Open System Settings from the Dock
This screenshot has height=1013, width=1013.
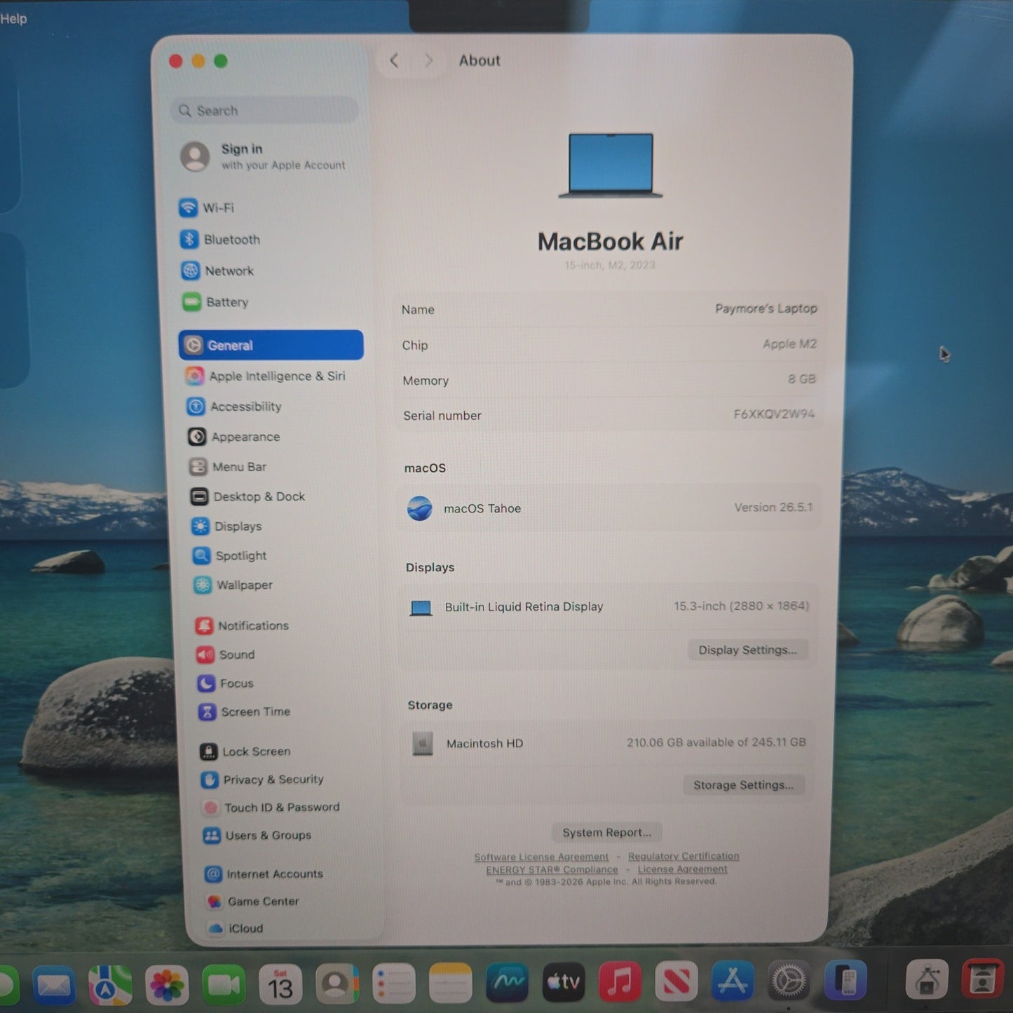pos(789,980)
